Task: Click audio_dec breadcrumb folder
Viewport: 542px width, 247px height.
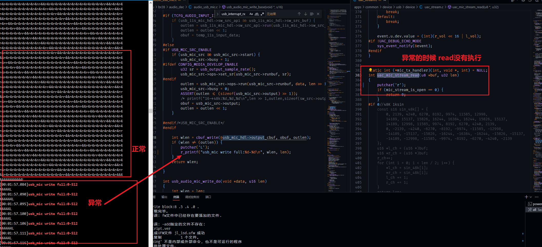Action: tap(176, 7)
